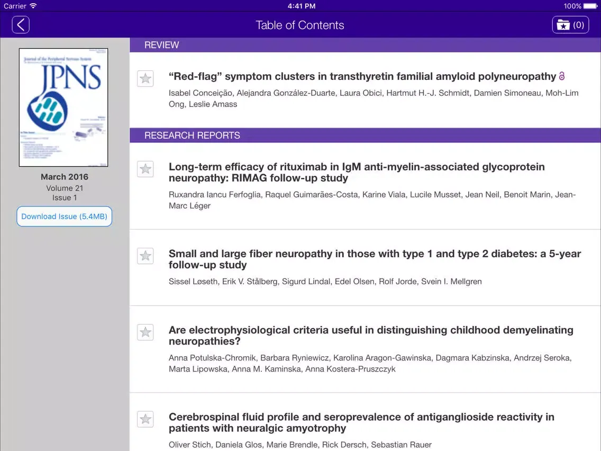The height and width of the screenshot is (451, 601).
Task: Tap the Table of Contents title
Action: tap(300, 25)
